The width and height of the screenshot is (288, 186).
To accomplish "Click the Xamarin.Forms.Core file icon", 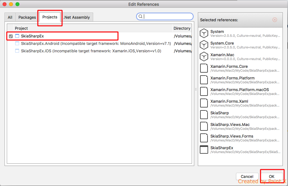I will [204, 68].
